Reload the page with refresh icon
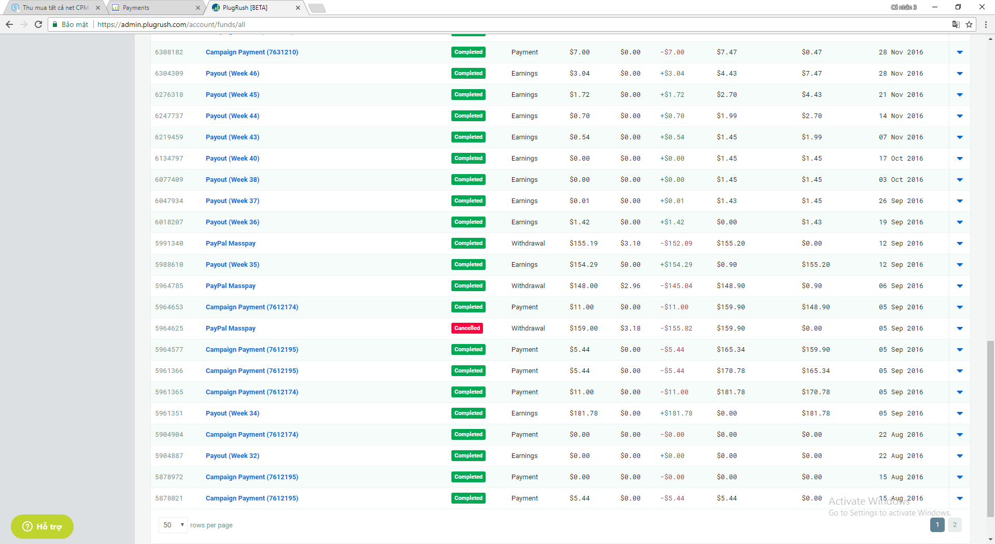The image size is (995, 544). tap(38, 24)
